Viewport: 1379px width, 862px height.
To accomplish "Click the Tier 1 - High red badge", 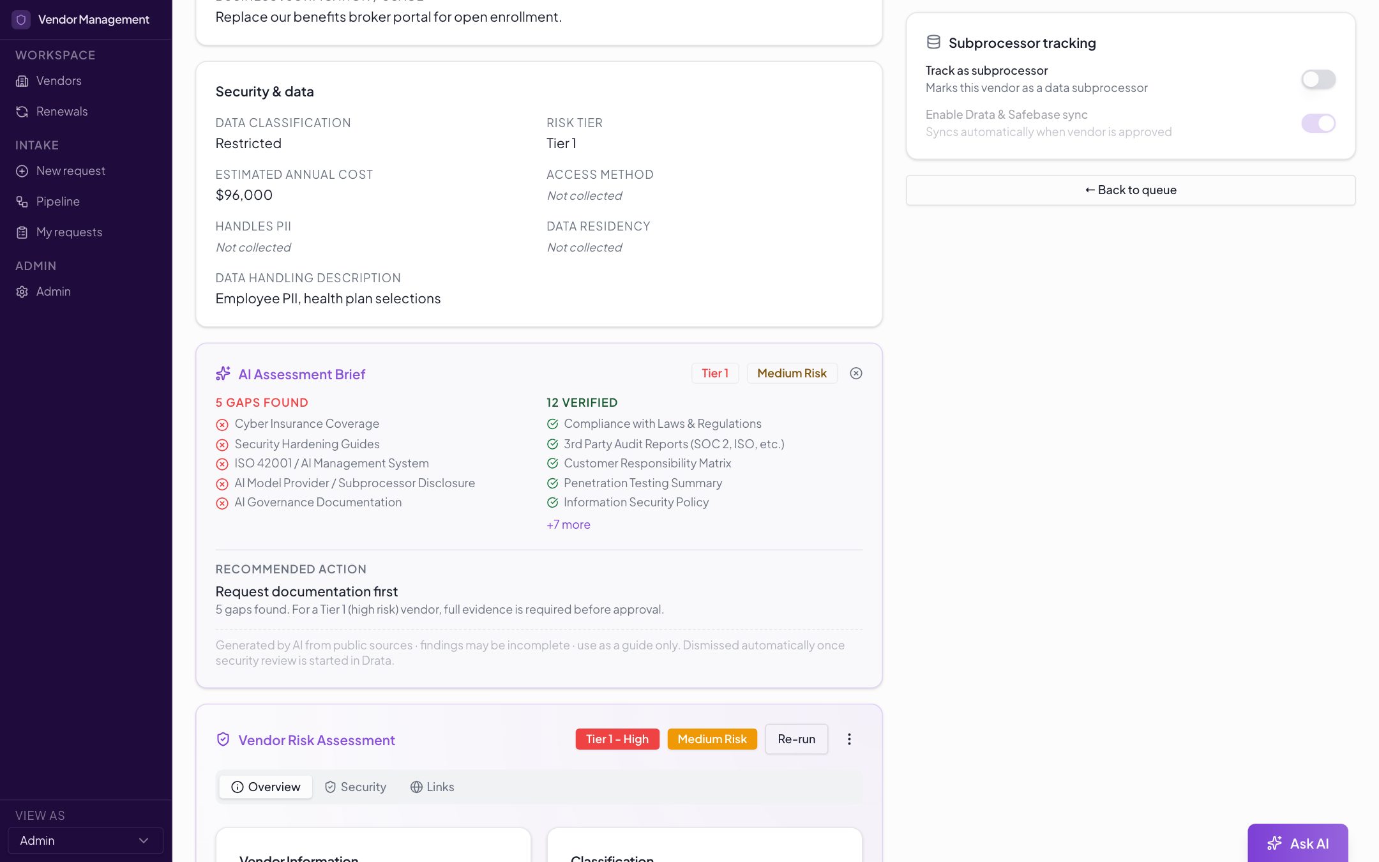I will [x=617, y=739].
